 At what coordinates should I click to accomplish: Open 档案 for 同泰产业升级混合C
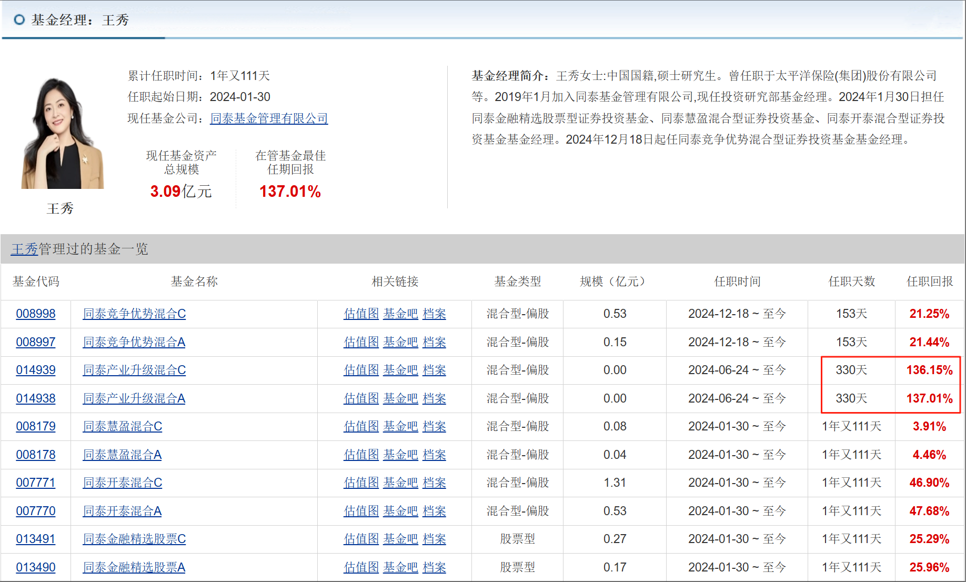435,370
